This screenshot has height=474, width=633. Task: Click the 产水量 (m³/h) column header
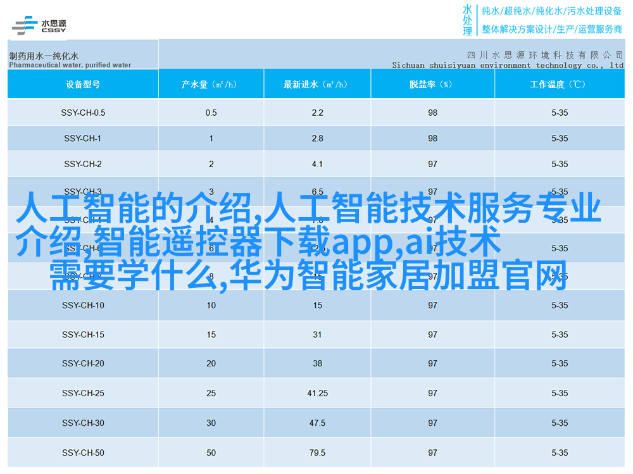point(211,84)
